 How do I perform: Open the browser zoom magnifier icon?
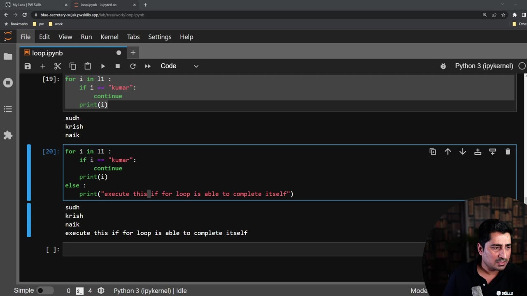point(485,15)
